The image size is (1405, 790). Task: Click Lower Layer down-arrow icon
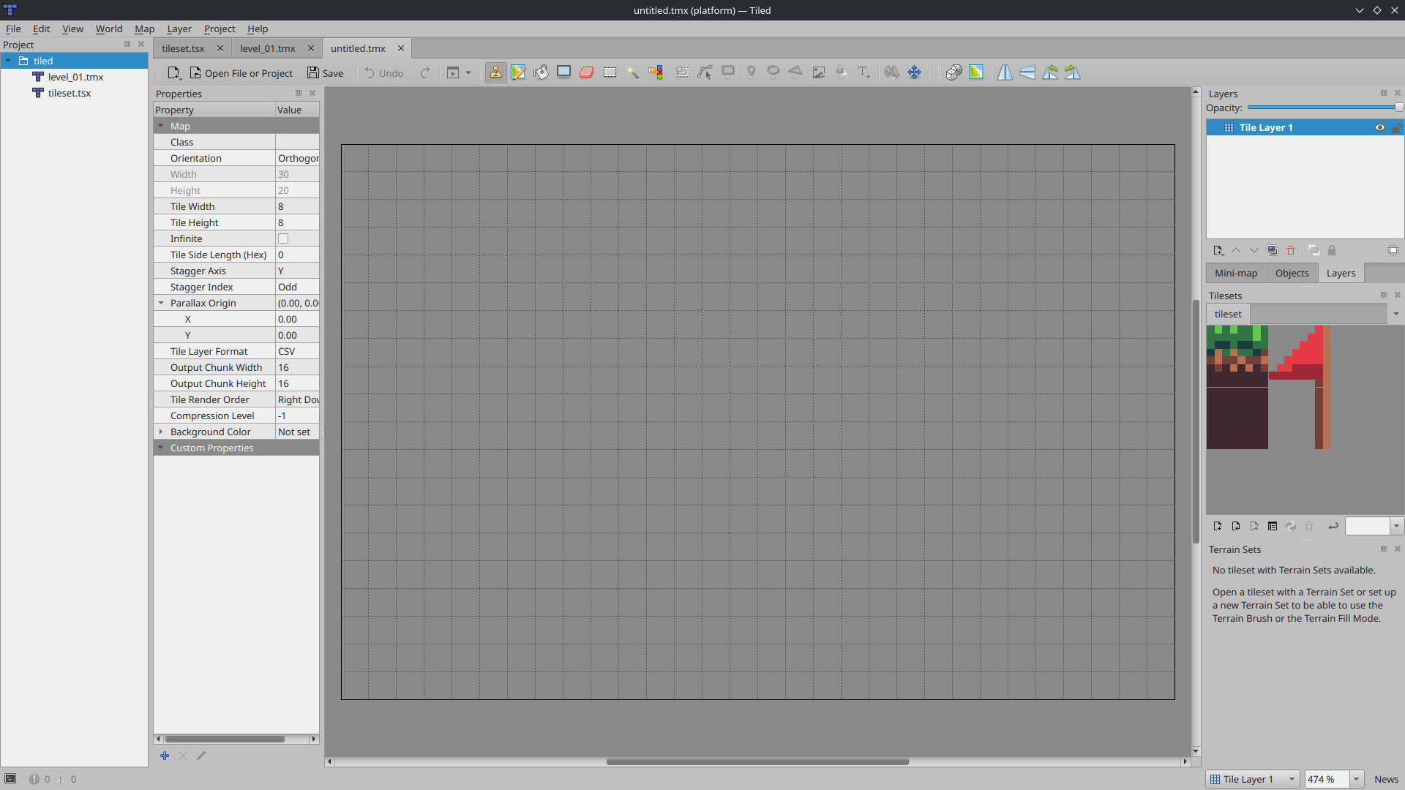1254,250
